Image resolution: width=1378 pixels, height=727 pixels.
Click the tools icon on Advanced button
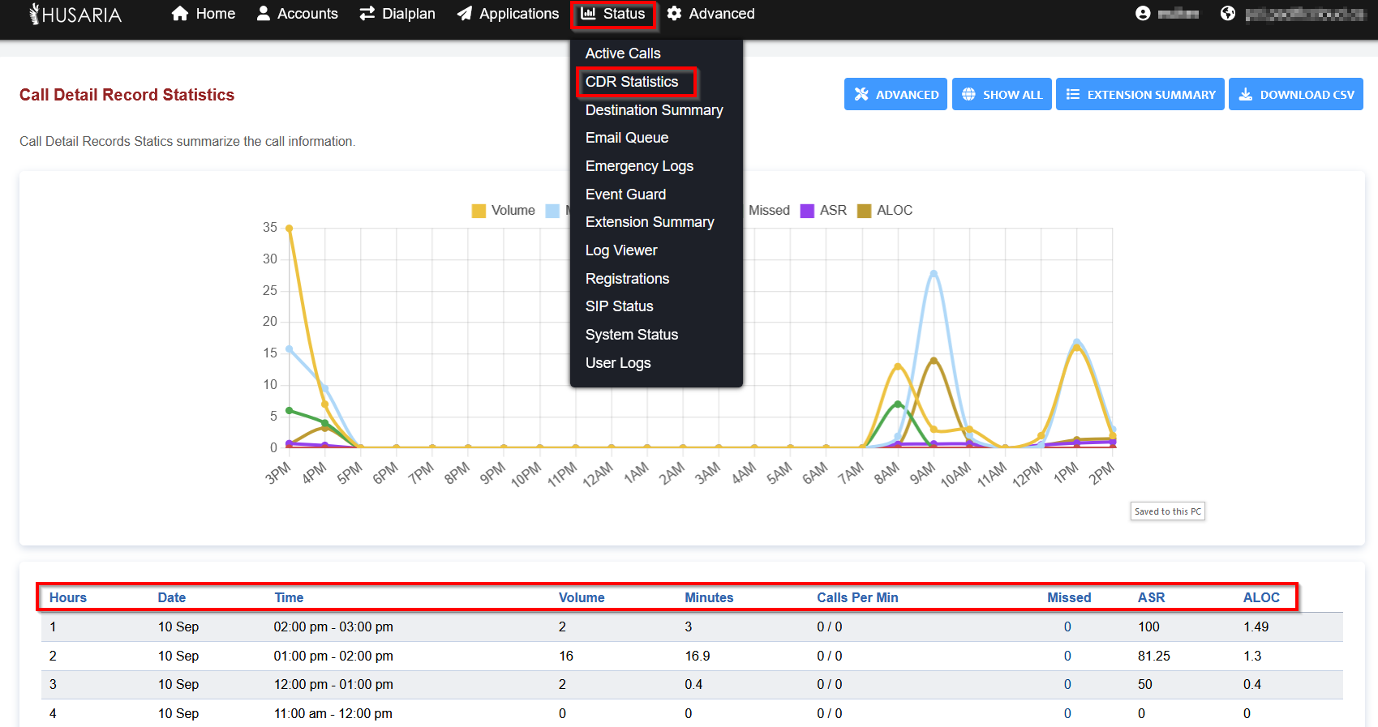861,95
